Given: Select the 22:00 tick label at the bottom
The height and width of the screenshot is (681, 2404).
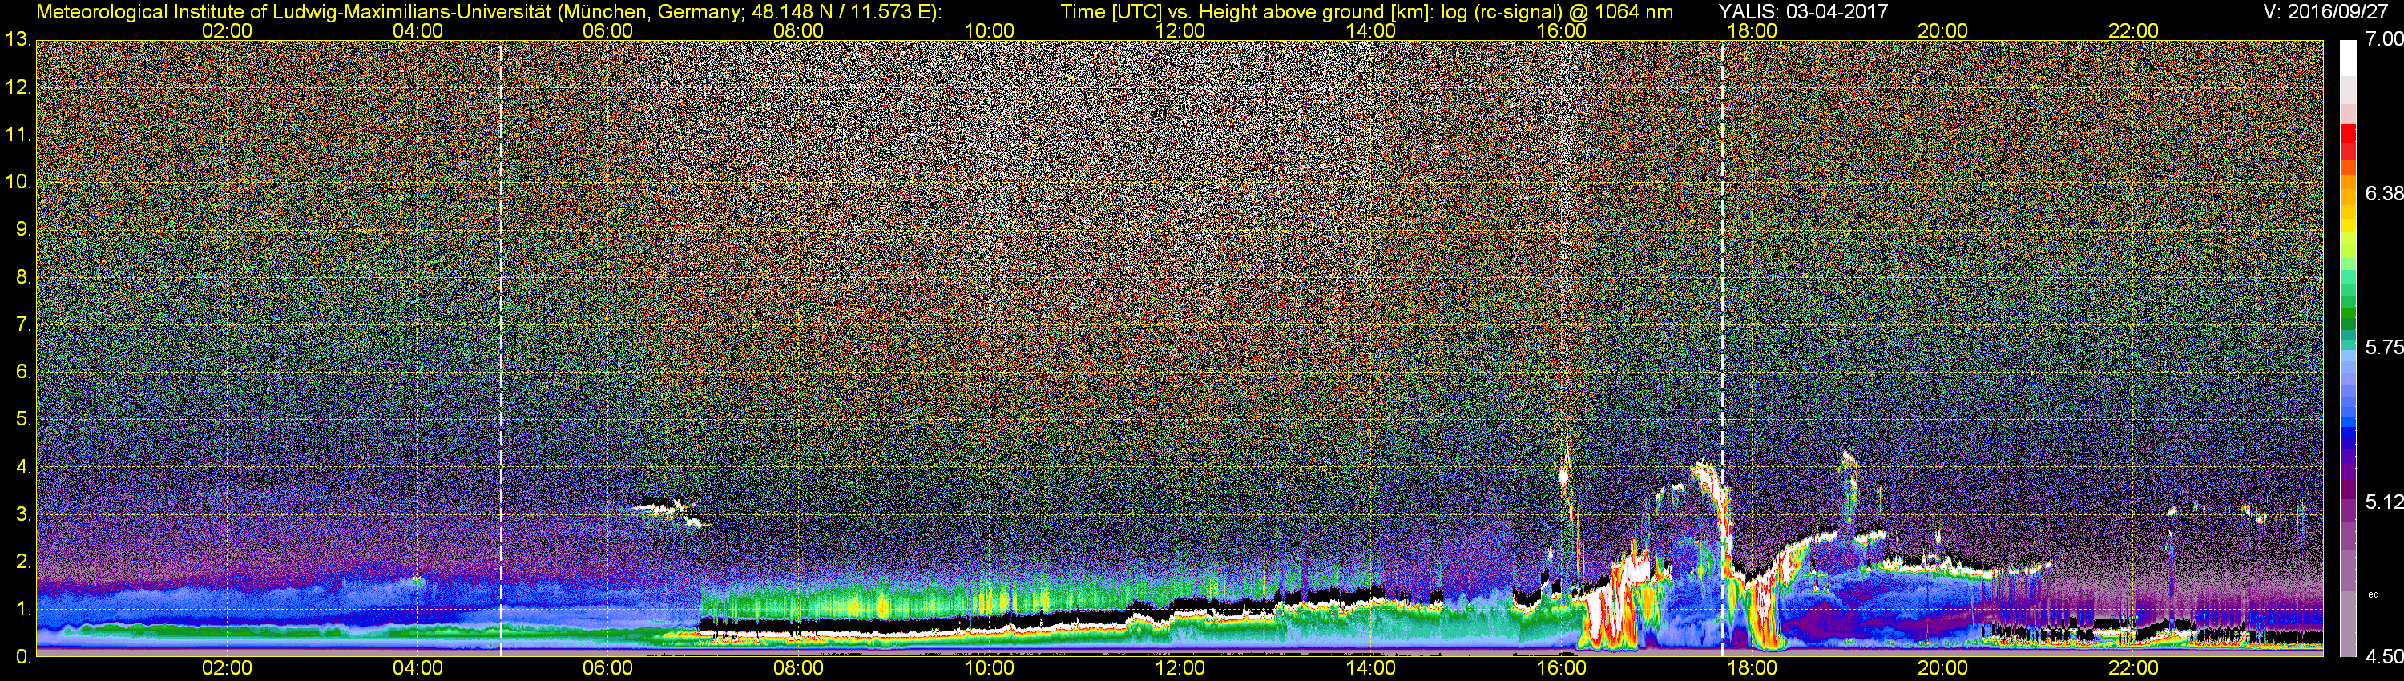Looking at the screenshot, I should tap(2133, 668).
